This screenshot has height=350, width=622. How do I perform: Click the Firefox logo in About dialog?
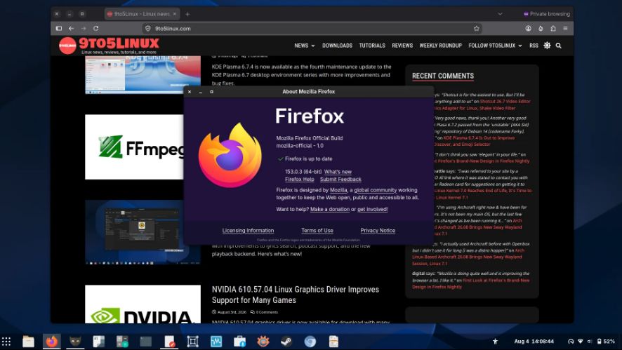pos(230,155)
